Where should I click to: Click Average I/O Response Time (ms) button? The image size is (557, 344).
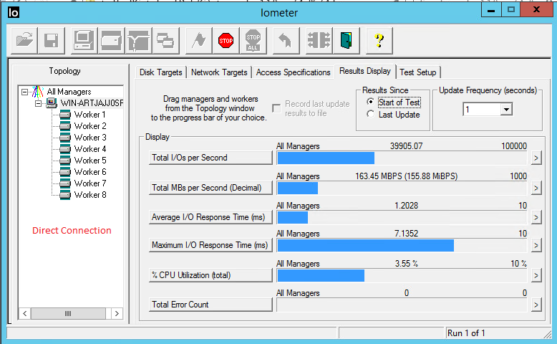[210, 217]
